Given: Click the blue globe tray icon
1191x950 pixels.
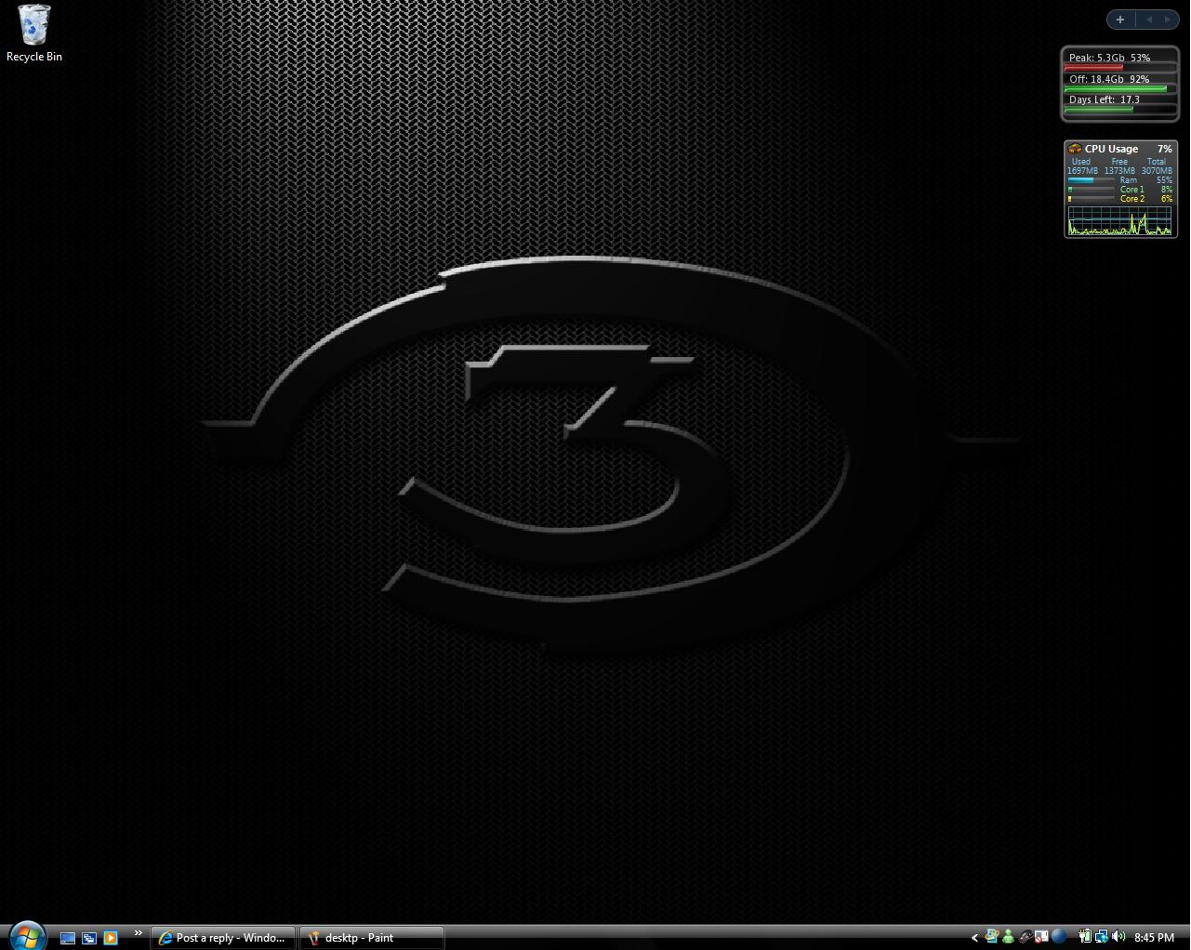Looking at the screenshot, I should 1059,937.
